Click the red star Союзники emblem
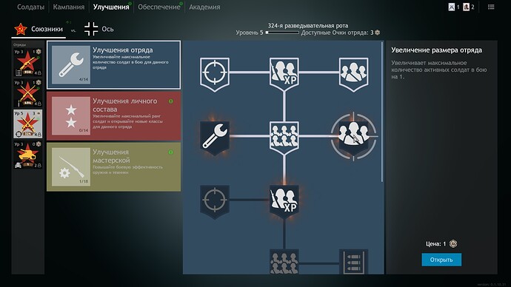Screen dimensions: 511x287 21,30
